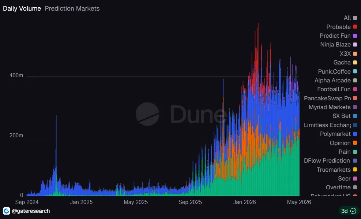The height and width of the screenshot is (219, 361).
Task: Click the May 2025 axis label
Action: click(136, 202)
